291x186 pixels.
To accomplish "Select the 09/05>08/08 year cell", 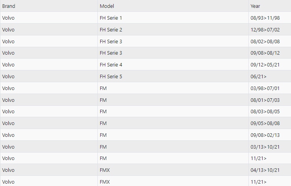I will pyautogui.click(x=265, y=123).
